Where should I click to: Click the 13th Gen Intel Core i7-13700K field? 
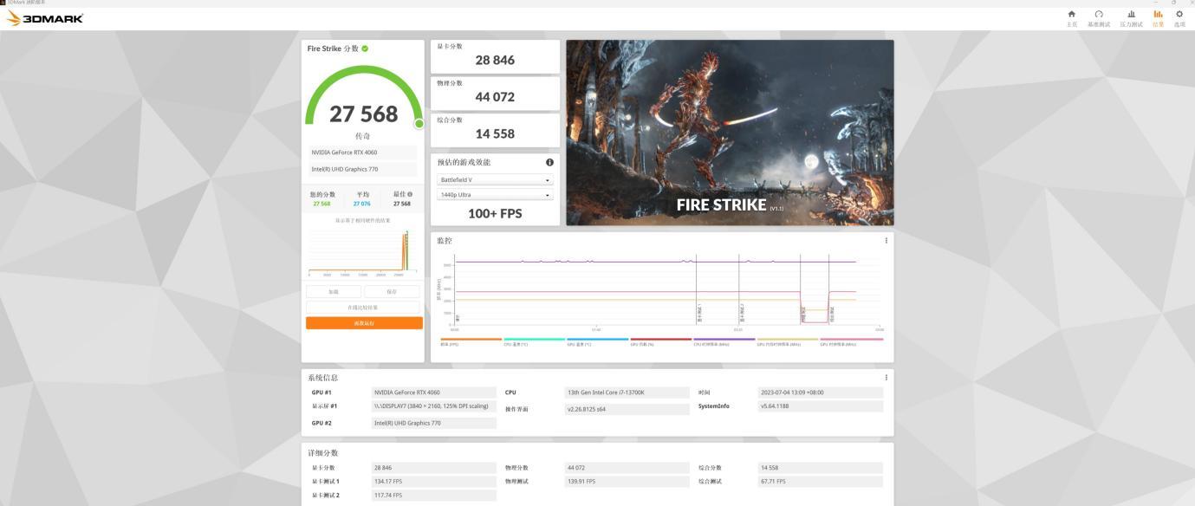pyautogui.click(x=627, y=392)
